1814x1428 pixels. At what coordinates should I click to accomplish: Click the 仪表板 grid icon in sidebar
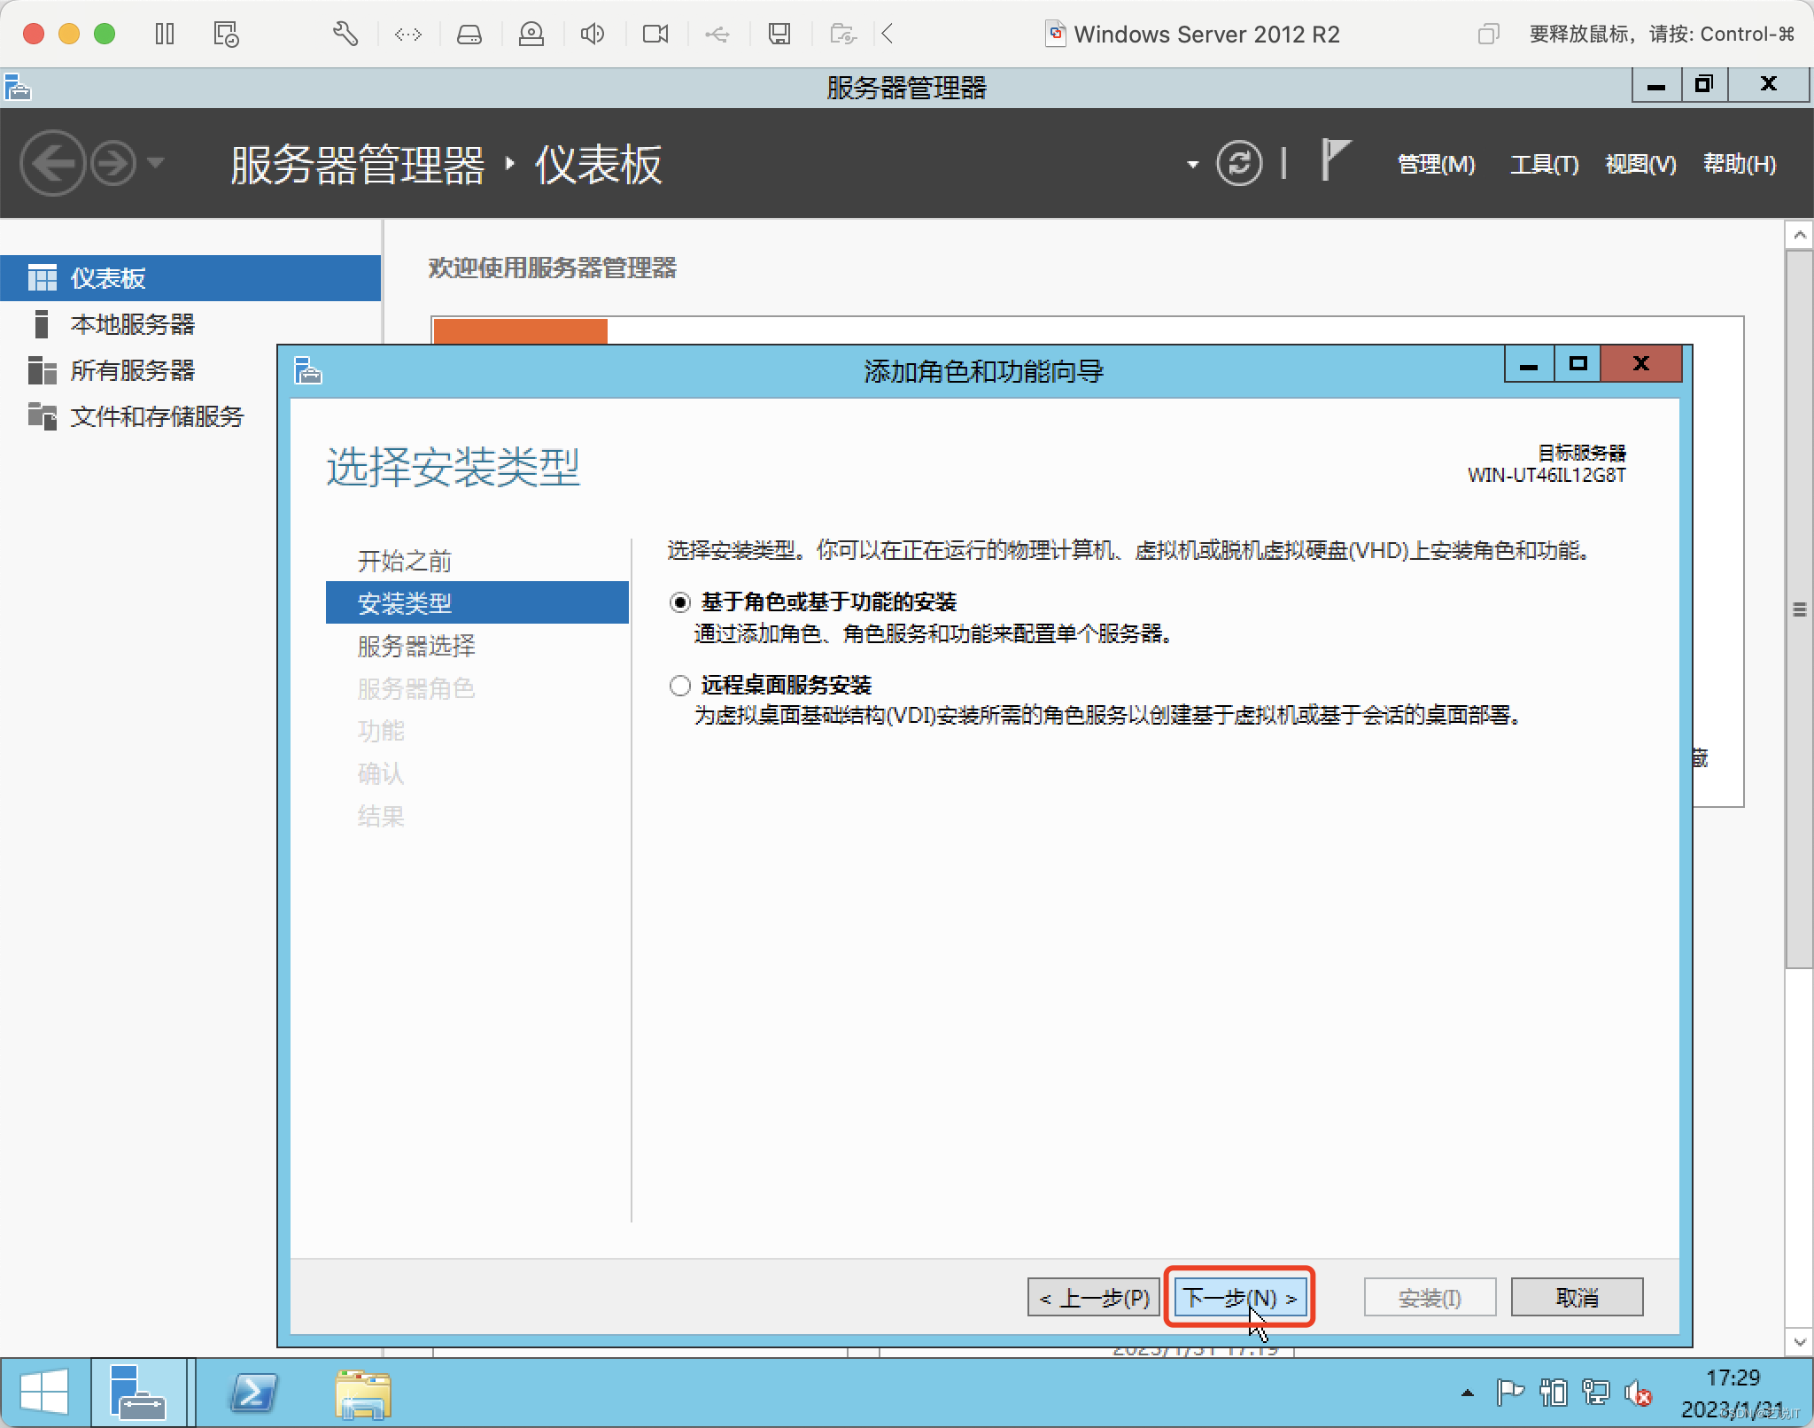pyautogui.click(x=42, y=278)
